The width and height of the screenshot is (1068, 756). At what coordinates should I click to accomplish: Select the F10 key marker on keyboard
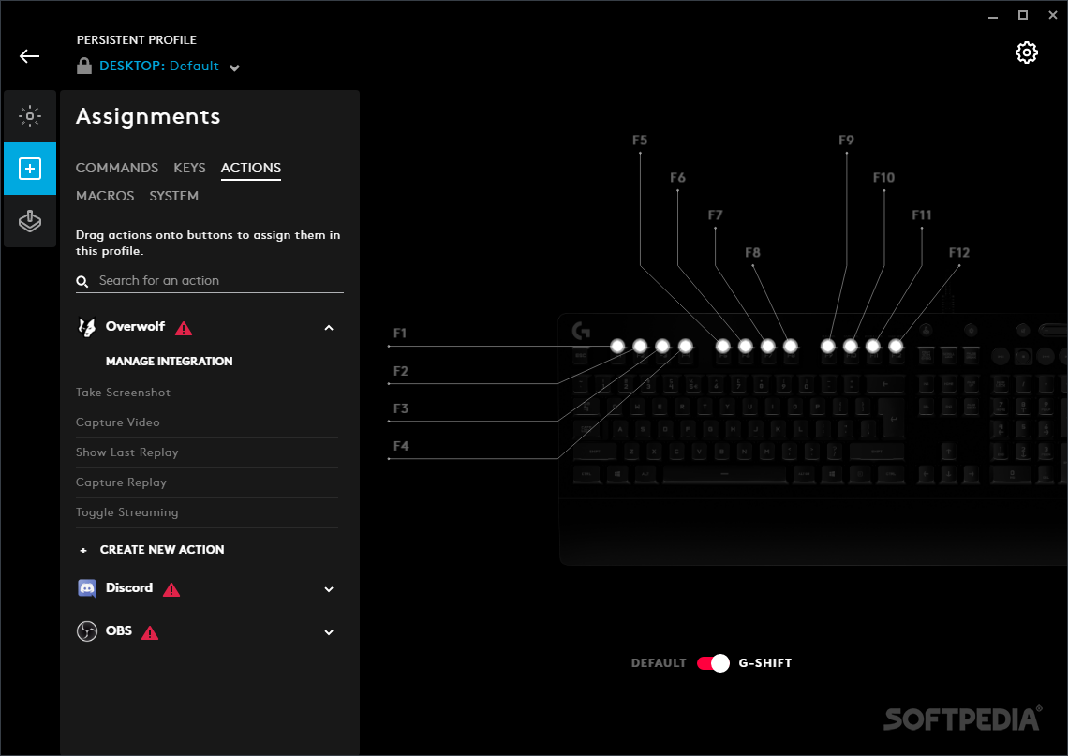pyautogui.click(x=850, y=346)
